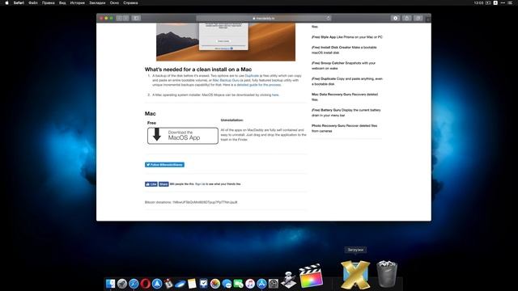Launch Final Cut Pro from the Dock
Viewport: 518px width, 291px height.
[x=311, y=276]
